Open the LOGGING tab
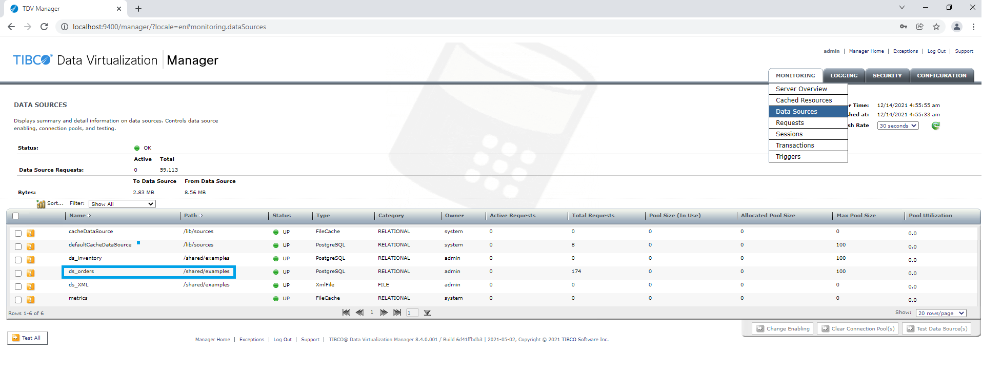 844,75
